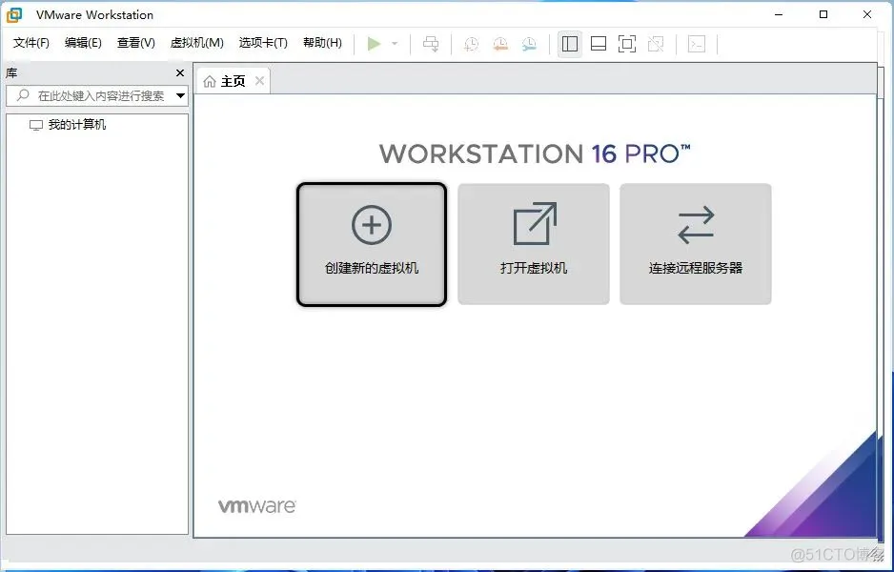Click the VMware Workstation title bar app icon
The image size is (894, 572).
pyautogui.click(x=13, y=15)
